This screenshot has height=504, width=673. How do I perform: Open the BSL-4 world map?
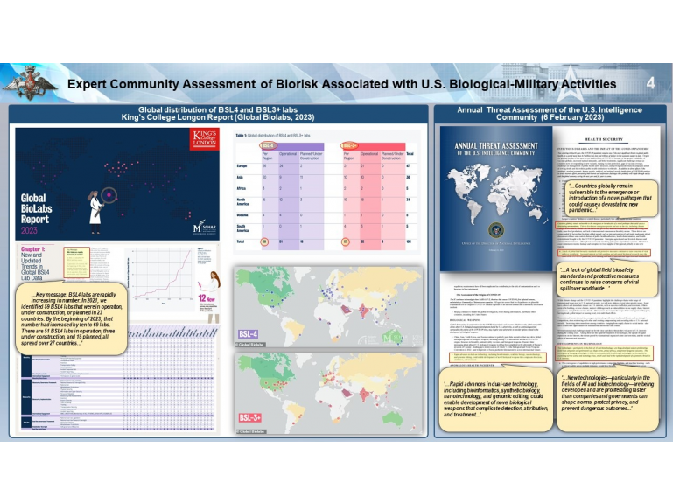(x=328, y=306)
